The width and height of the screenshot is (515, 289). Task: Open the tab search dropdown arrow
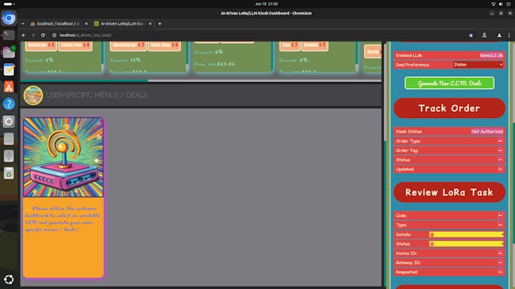(23, 24)
